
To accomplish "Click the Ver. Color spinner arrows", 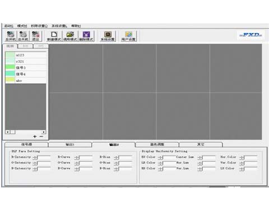I will point(242,163).
